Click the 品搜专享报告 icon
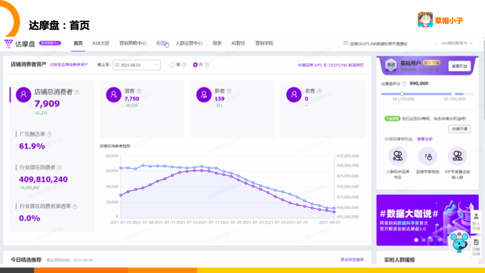 coord(427,156)
